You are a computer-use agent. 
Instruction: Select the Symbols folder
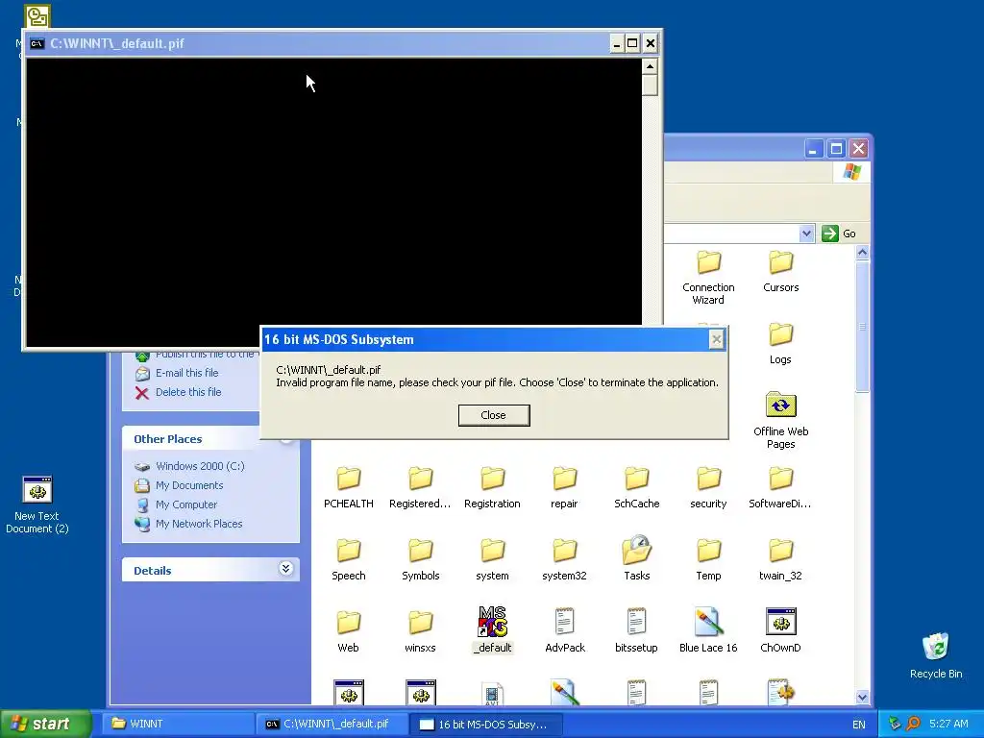[x=421, y=560]
